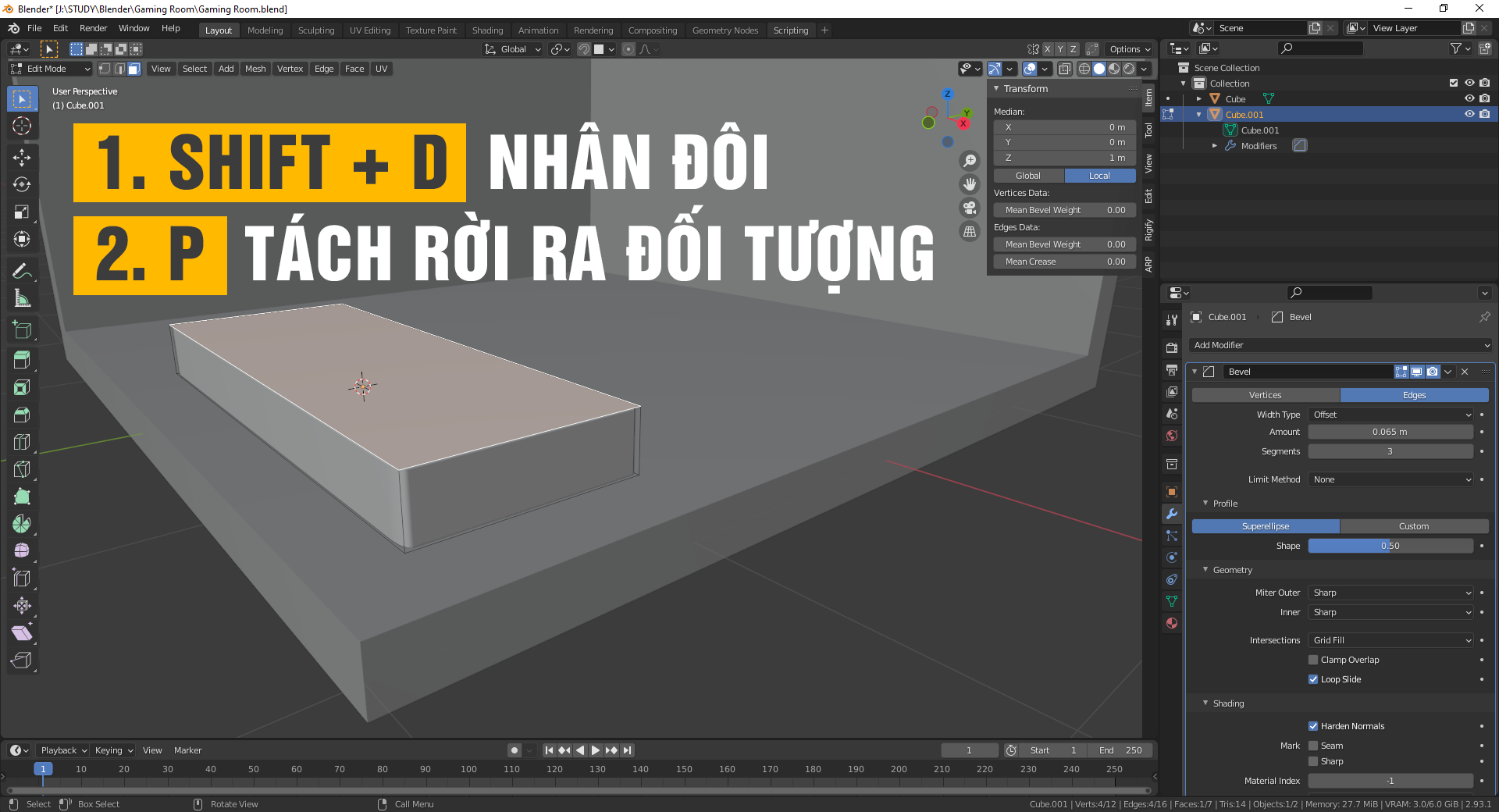Open the Object Data properties tab

click(x=1172, y=601)
